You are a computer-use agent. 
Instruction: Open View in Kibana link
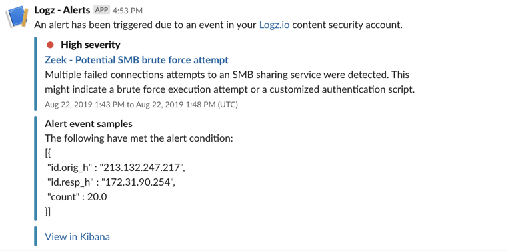click(x=77, y=237)
